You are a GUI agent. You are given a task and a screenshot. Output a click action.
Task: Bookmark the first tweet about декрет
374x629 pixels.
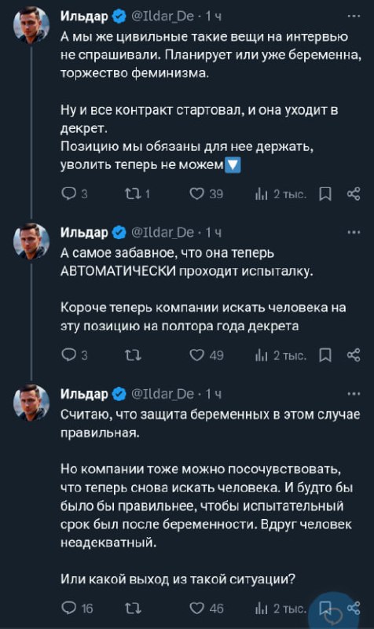click(x=325, y=194)
